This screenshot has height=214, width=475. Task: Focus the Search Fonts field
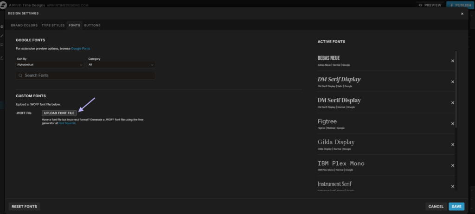[85, 76]
